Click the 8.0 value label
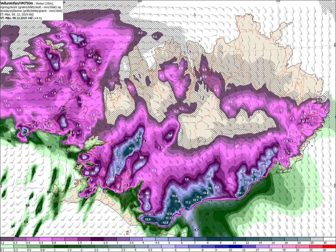The height and width of the screenshot is (252, 336). 139,136
